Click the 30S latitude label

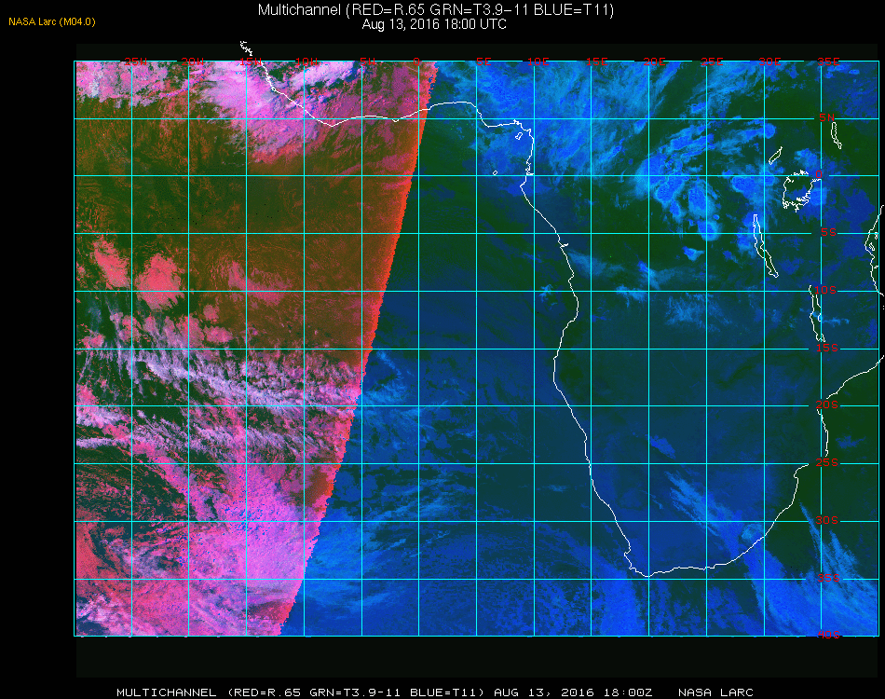tap(827, 521)
